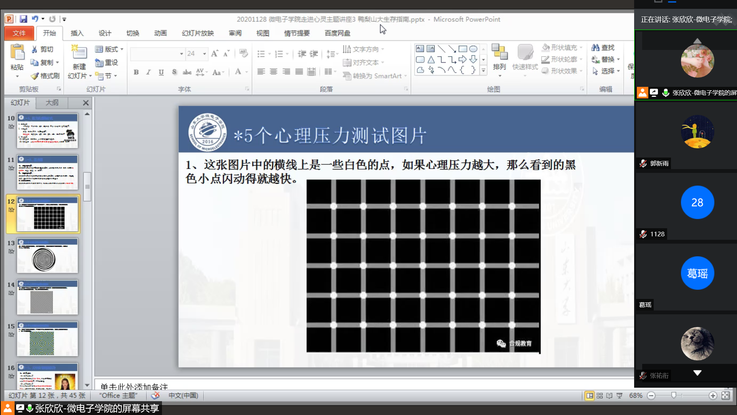Toggle Bold formatting
Image resolution: width=737 pixels, height=415 pixels.
[x=136, y=72]
